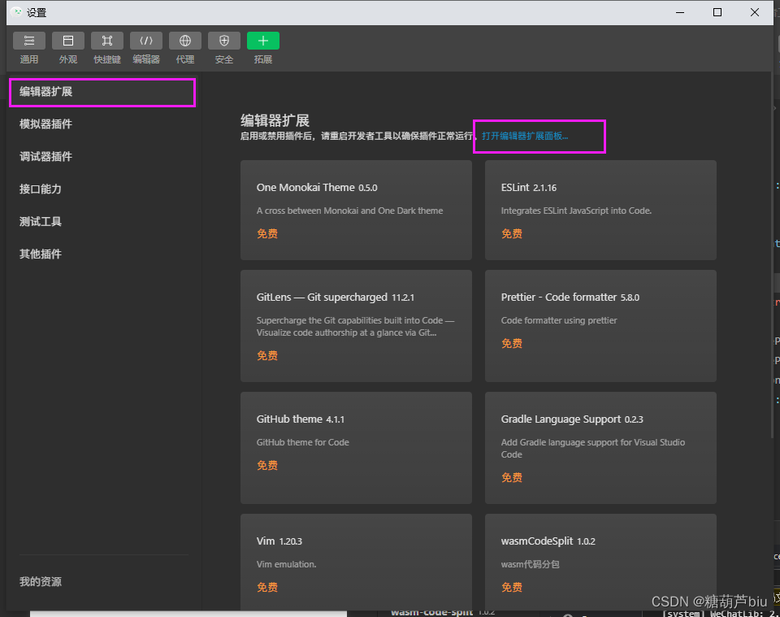This screenshot has width=780, height=617.
Task: Click the WeChat DevTools logo in title bar
Action: coord(16,12)
